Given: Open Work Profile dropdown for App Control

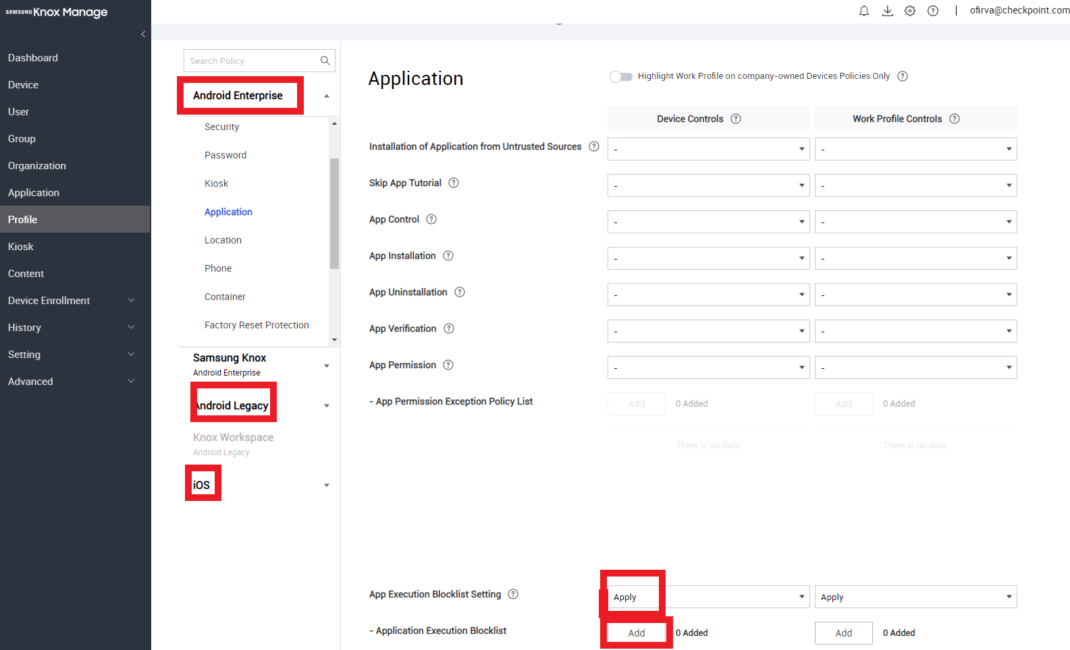Looking at the screenshot, I should (x=916, y=222).
